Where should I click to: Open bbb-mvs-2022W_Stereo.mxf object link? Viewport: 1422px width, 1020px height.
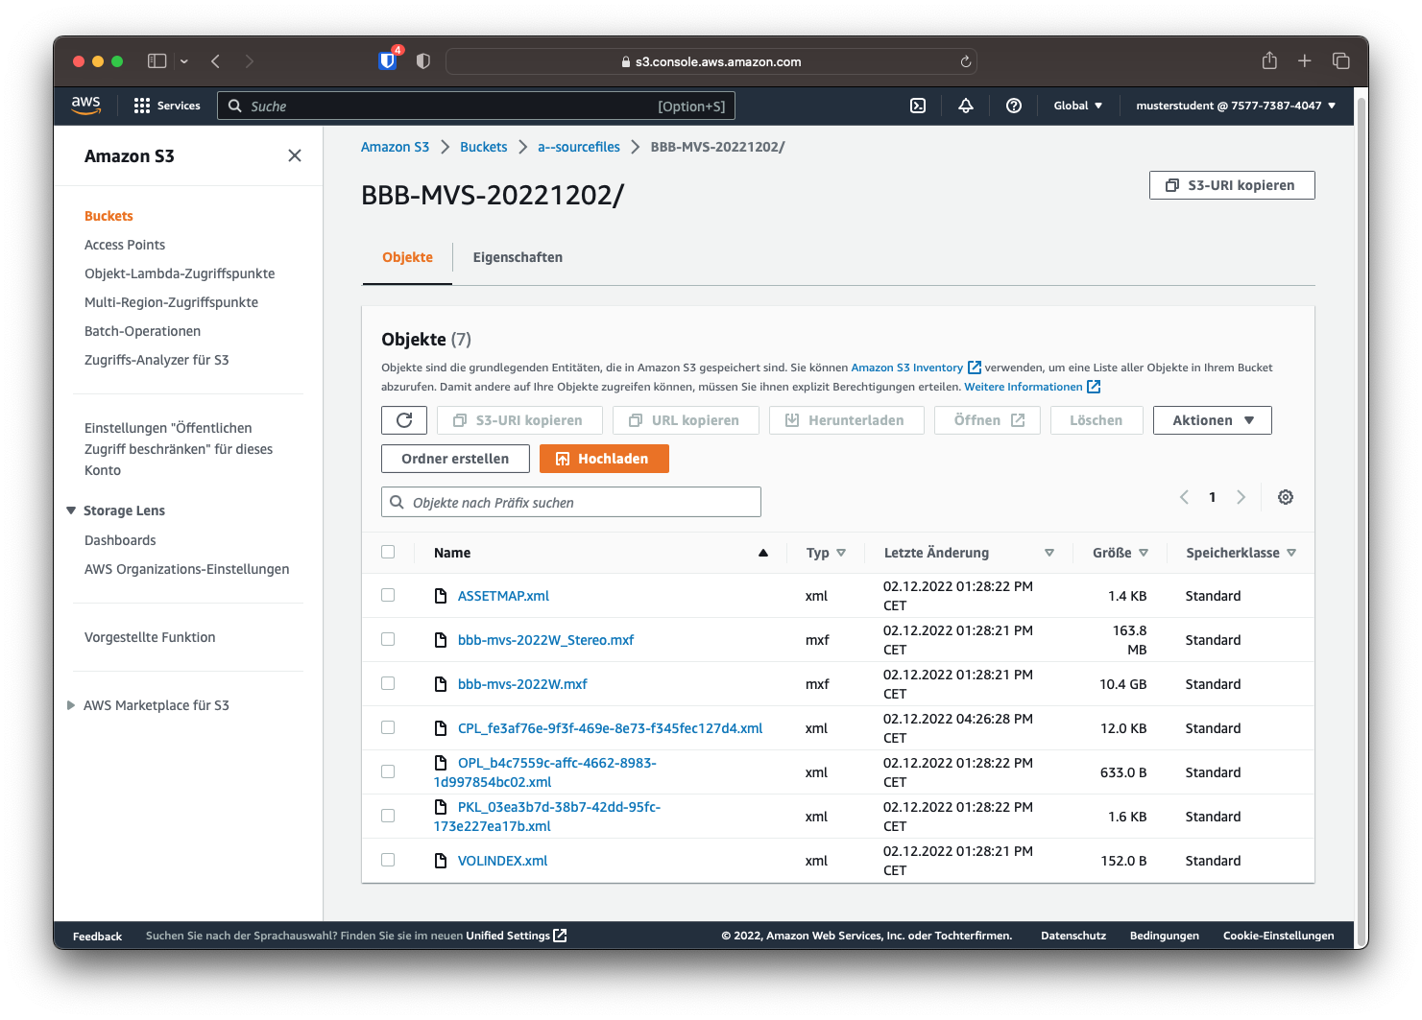pos(545,640)
